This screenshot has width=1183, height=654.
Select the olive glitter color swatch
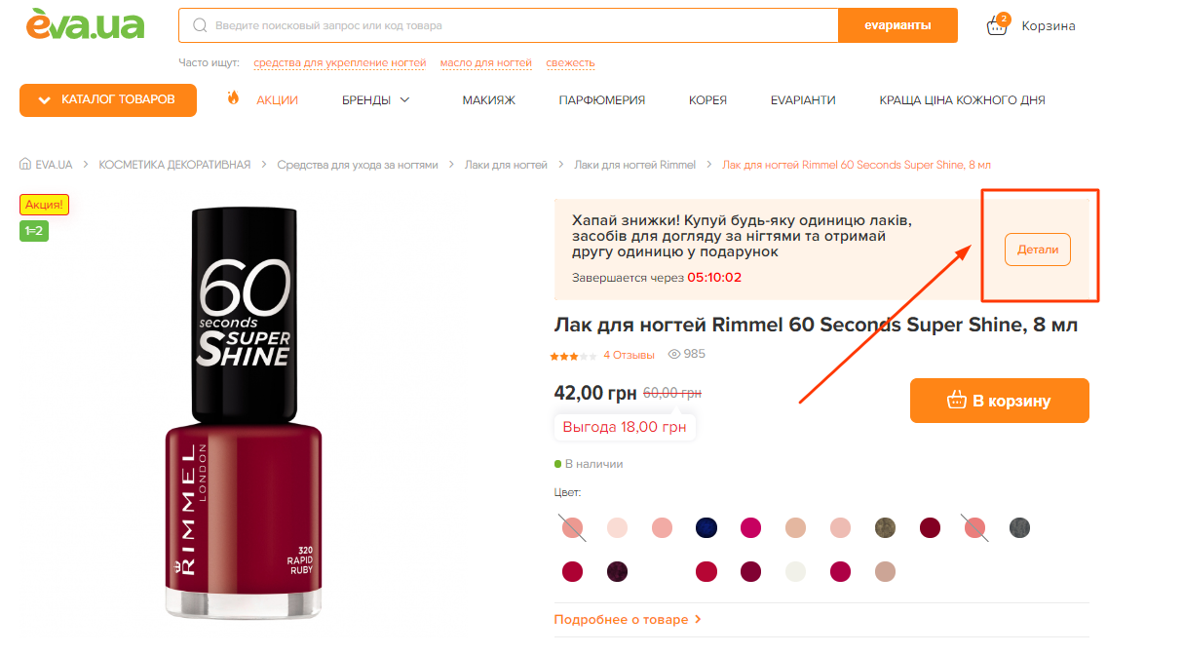(x=886, y=528)
